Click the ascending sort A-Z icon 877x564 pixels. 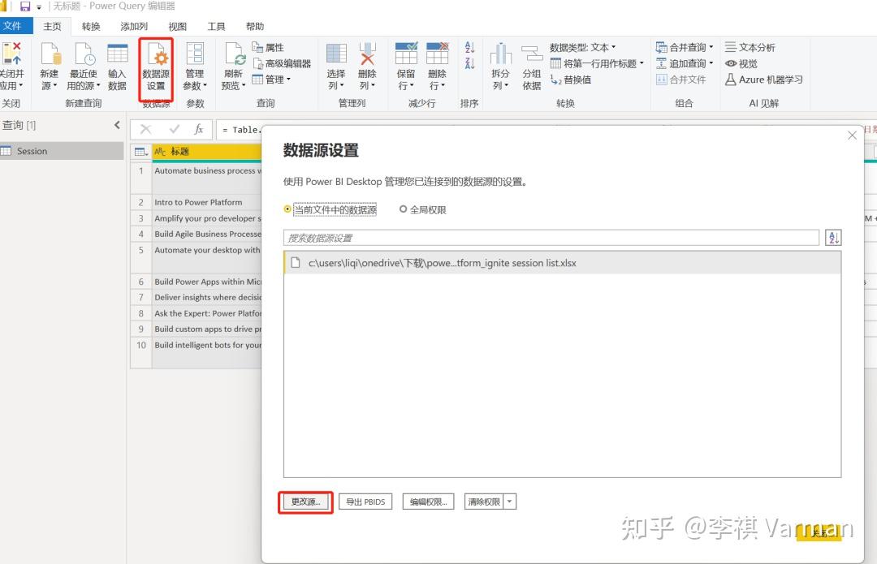tap(469, 47)
